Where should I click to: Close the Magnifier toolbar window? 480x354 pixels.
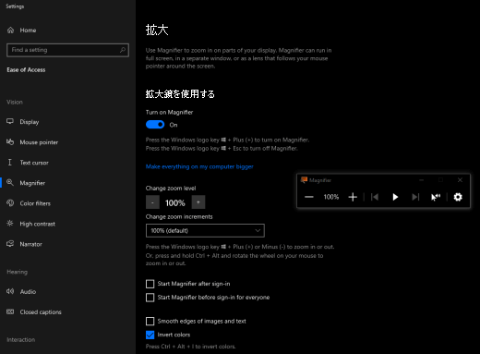460,180
